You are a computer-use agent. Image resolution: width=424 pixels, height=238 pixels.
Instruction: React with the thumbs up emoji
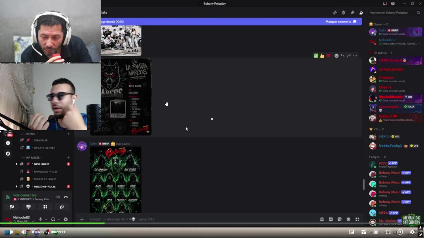(322, 56)
